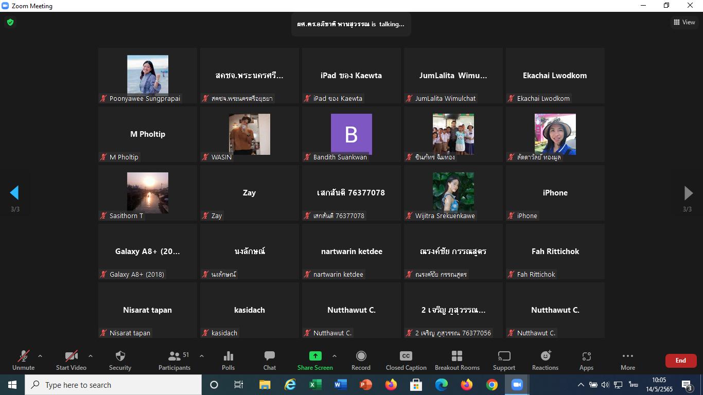Select Poonyawee Sungprapai's video tile

[148, 76]
